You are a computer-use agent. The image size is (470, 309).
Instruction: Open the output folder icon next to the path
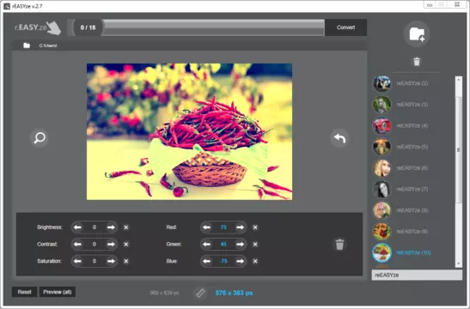tap(27, 45)
